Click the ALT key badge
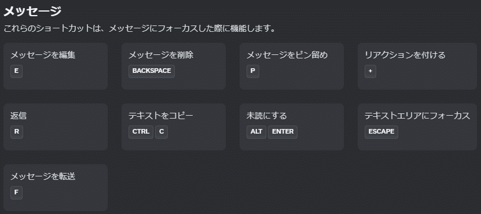 click(x=256, y=132)
